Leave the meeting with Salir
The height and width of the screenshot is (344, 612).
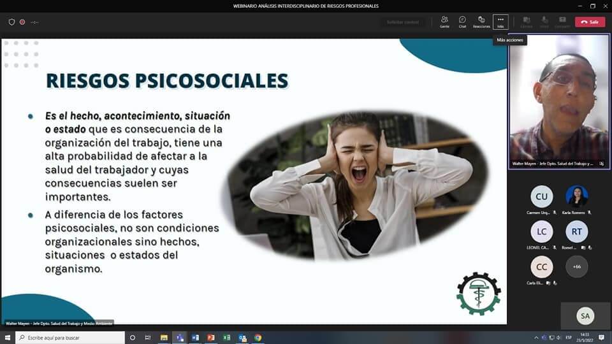[x=590, y=22]
